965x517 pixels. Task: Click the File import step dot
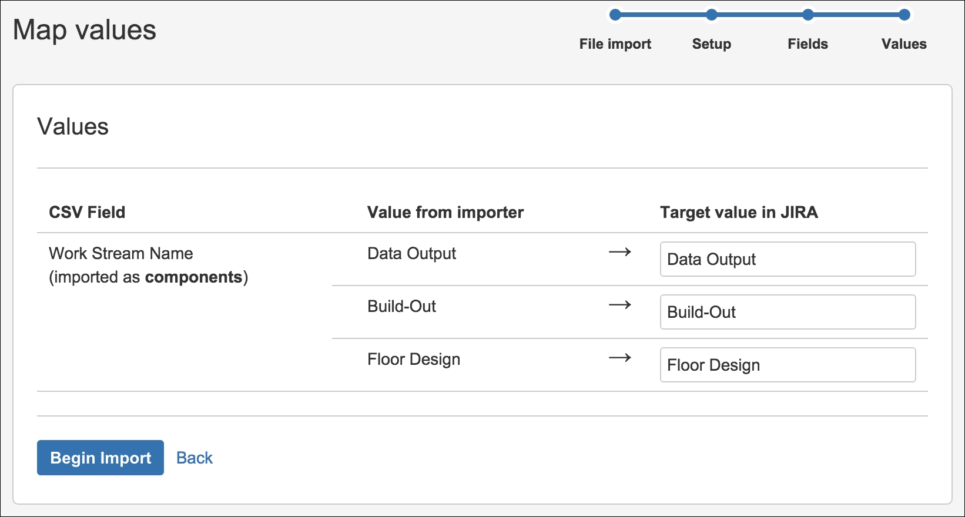point(615,15)
